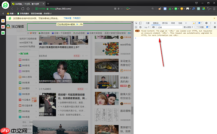The height and width of the screenshot is (134, 217).
Task: Switch to the 元素 tab
Action: click(x=148, y=23)
